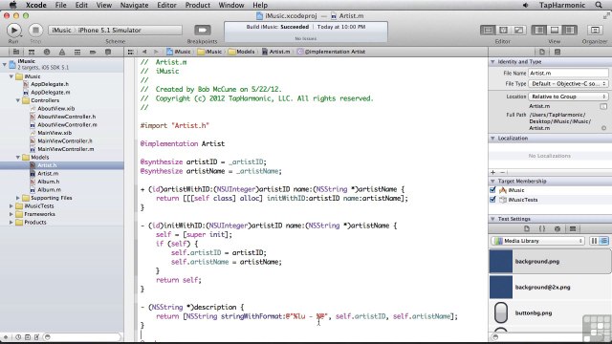Select Artist.m in the navigator
The height and width of the screenshot is (344, 612).
point(48,173)
